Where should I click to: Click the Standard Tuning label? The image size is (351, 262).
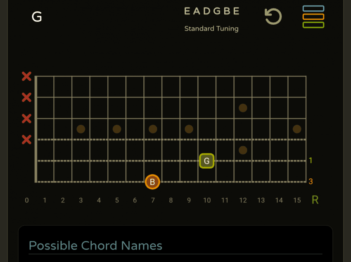(x=211, y=29)
